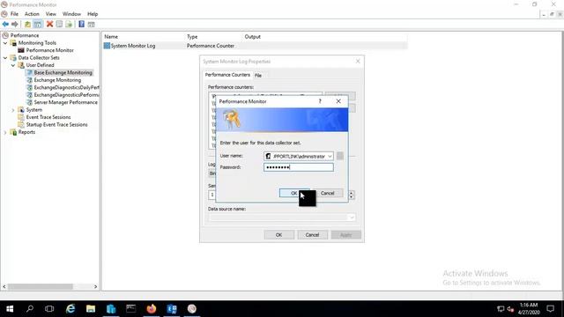Select Exchange Monitoring collector set
The height and width of the screenshot is (317, 564).
click(57, 80)
